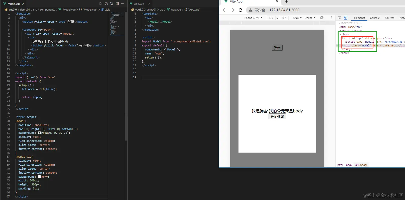Expand the head node in DOM tree
The width and height of the screenshot is (405, 200).
click(340, 31)
